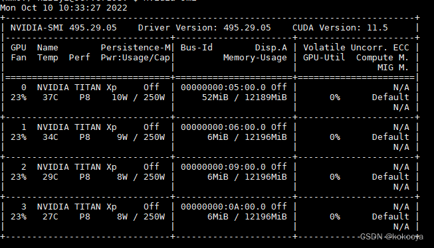Click temperature "27C" of GPU 3
Image resolution: width=434 pixels, height=248 pixels.
click(51, 217)
